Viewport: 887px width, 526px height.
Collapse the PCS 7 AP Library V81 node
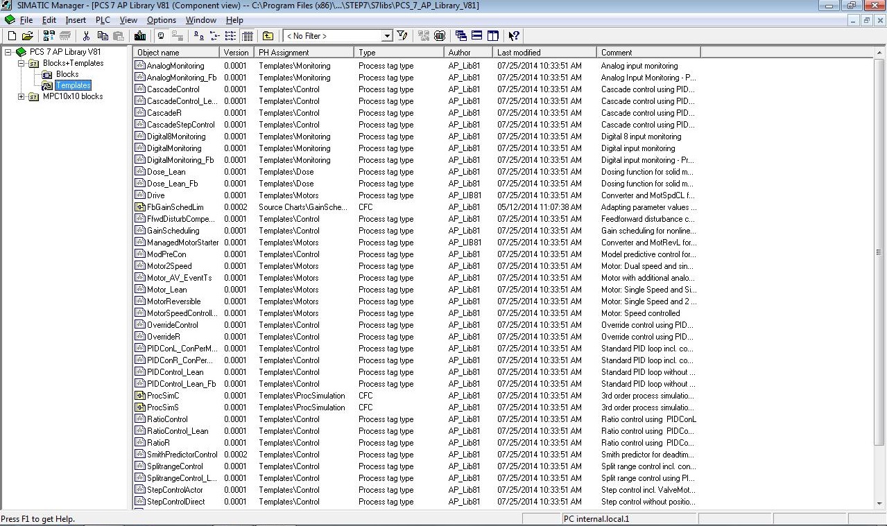point(8,52)
